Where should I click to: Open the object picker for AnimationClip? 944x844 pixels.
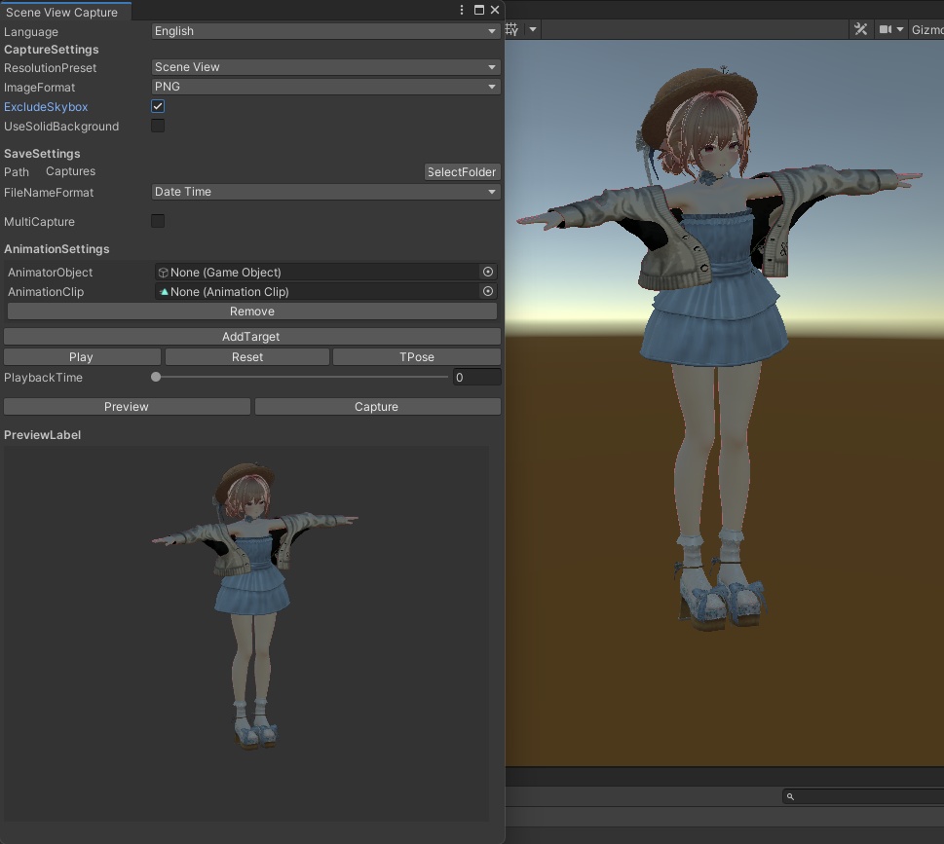coord(487,291)
